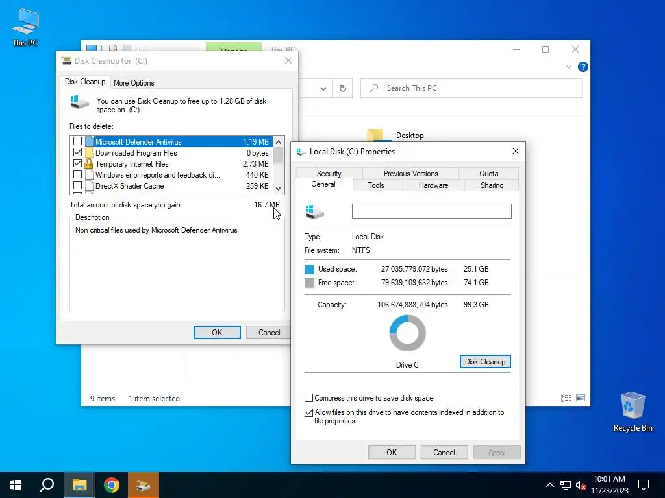665x498 pixels.
Task: Open the notification center icon
Action: click(644, 485)
